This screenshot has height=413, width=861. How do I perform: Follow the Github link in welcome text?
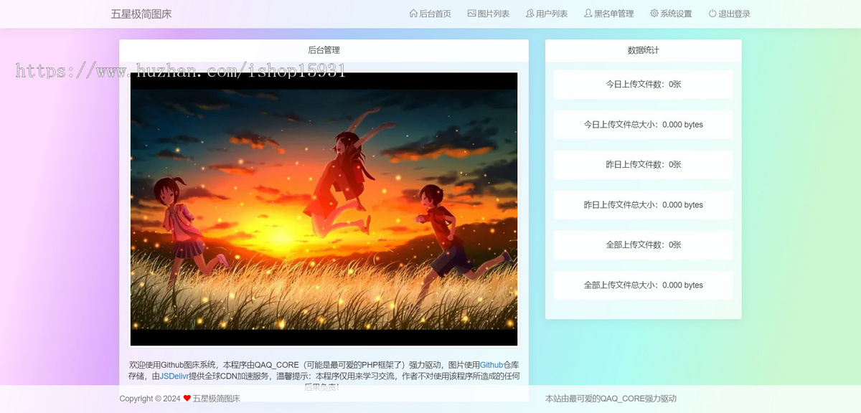(491, 365)
